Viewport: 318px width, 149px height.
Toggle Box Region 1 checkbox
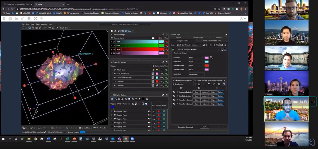coord(195,84)
